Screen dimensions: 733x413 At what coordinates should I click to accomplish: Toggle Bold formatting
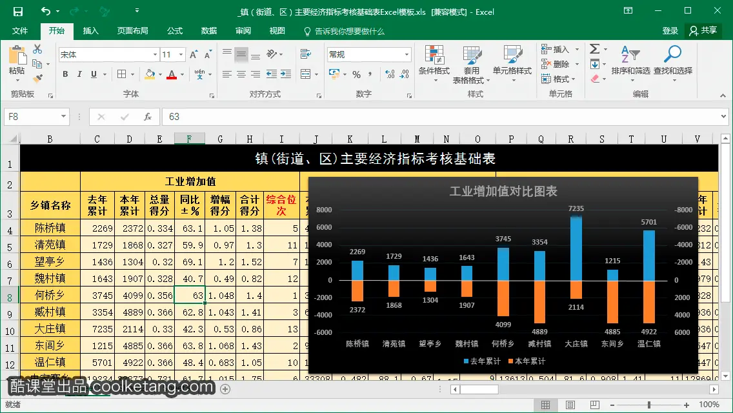click(65, 74)
